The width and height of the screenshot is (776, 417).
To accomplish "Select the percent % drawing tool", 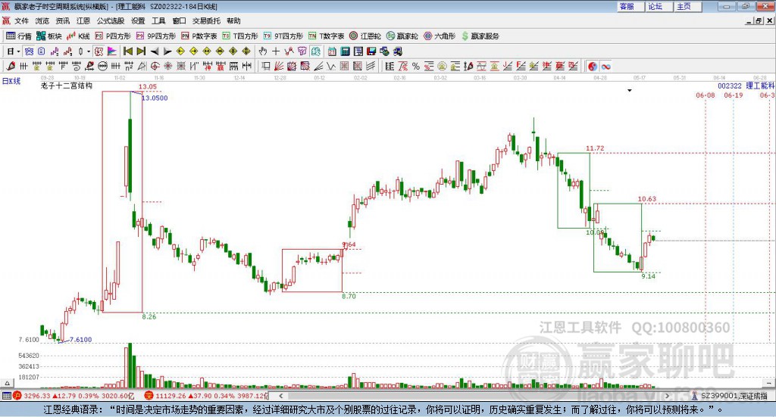I will click(x=416, y=66).
